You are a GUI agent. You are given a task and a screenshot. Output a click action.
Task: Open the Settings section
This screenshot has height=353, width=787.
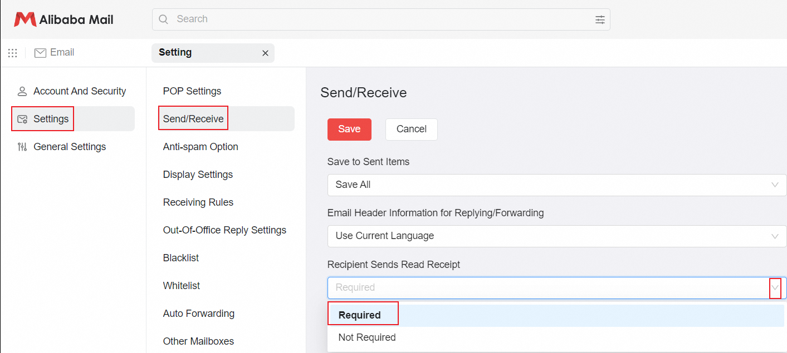pyautogui.click(x=73, y=119)
